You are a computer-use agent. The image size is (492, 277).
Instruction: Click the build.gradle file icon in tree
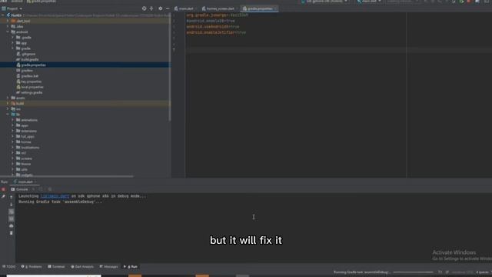18,59
